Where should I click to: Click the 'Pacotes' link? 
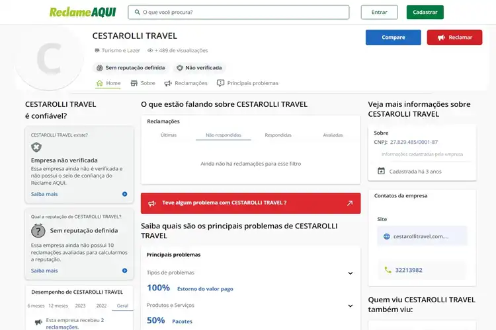click(x=183, y=321)
